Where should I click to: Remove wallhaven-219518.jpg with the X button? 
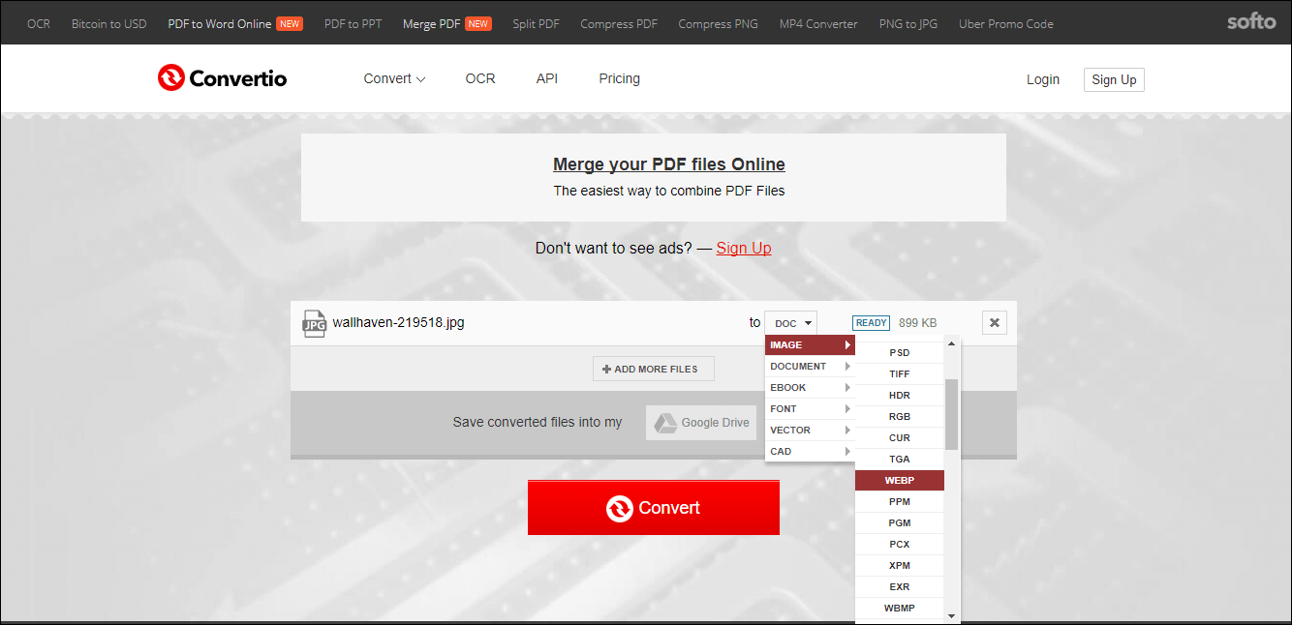(994, 323)
